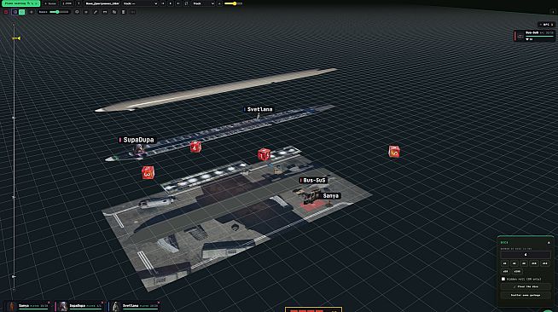The width and height of the screenshot is (558, 312).
Task: Adjust the green Scale slider
Action: click(59, 12)
